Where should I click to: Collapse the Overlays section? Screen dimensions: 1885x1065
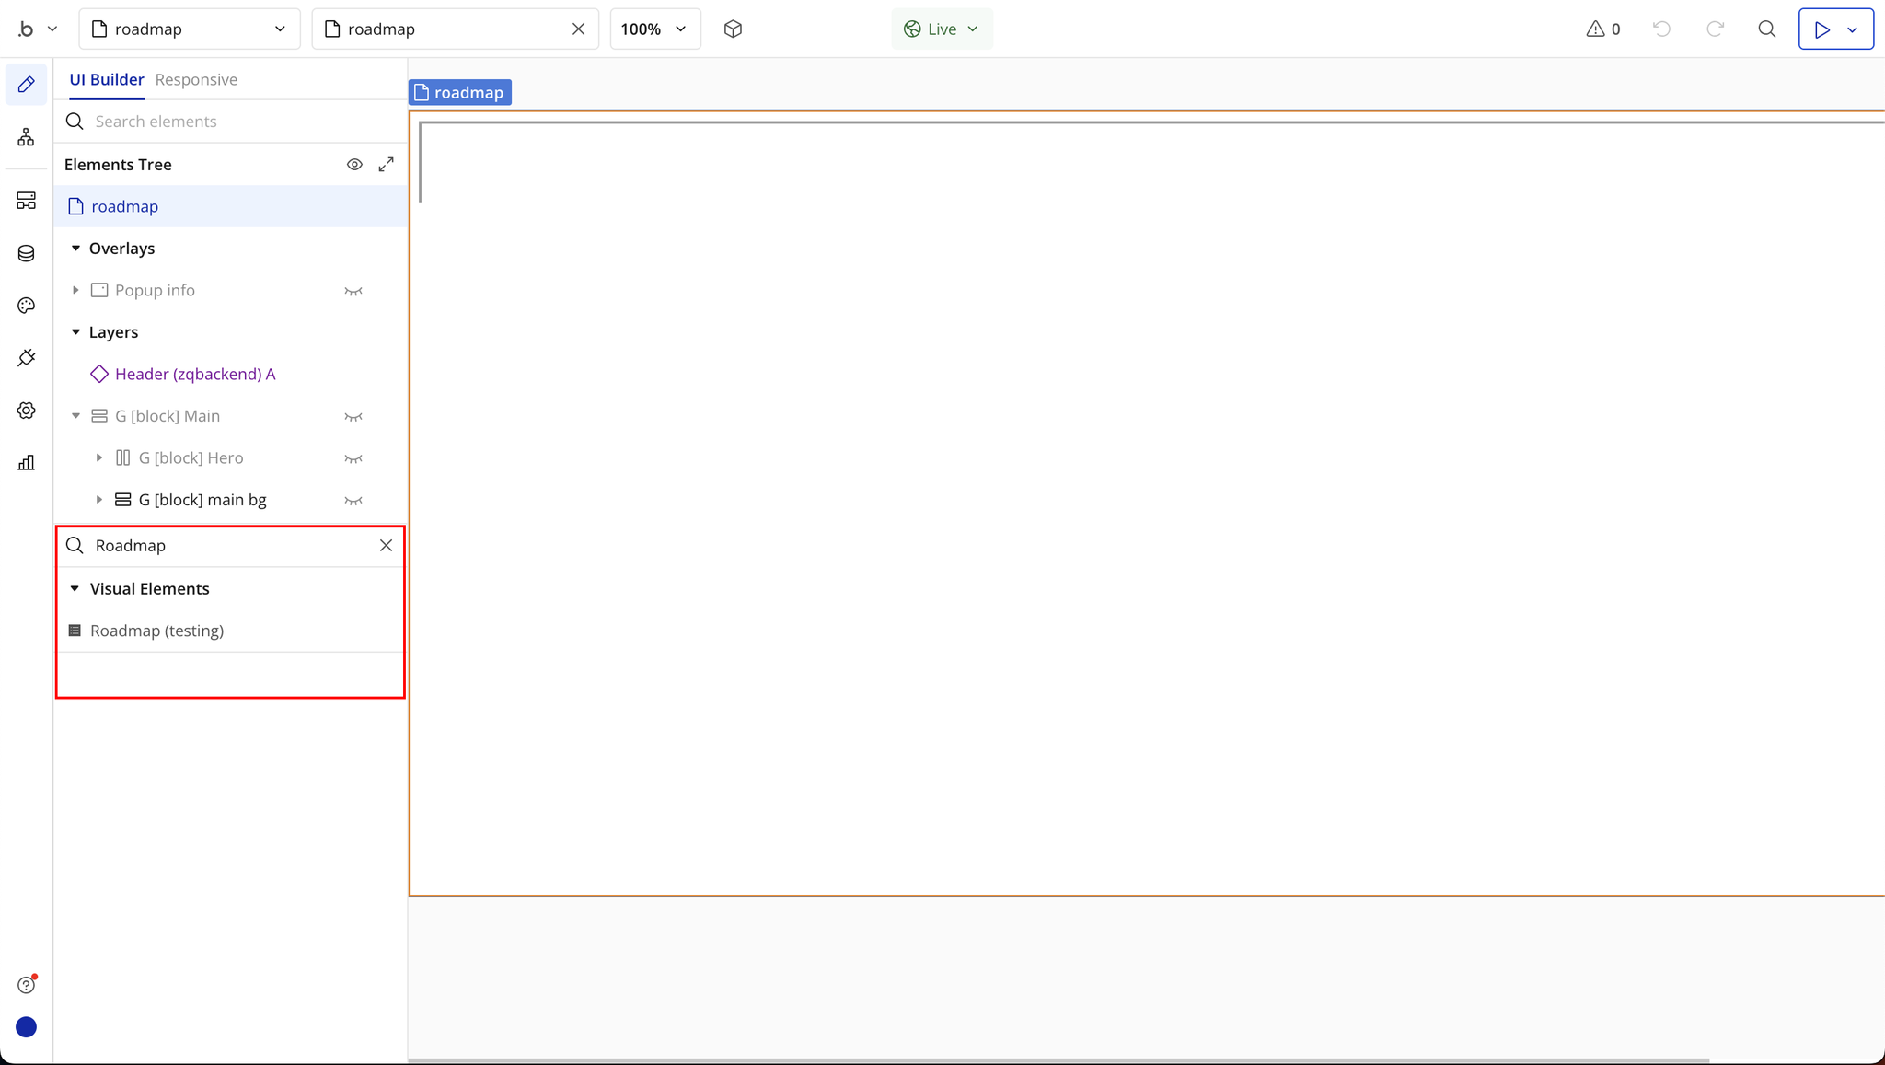point(75,249)
